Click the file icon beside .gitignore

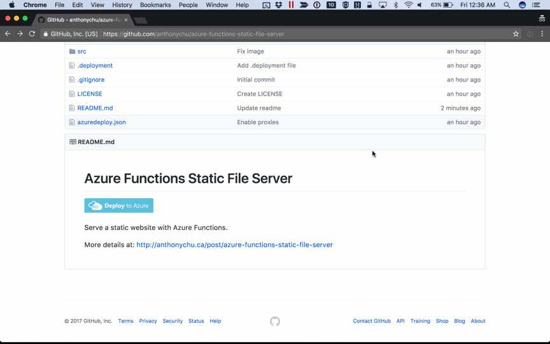(71, 80)
